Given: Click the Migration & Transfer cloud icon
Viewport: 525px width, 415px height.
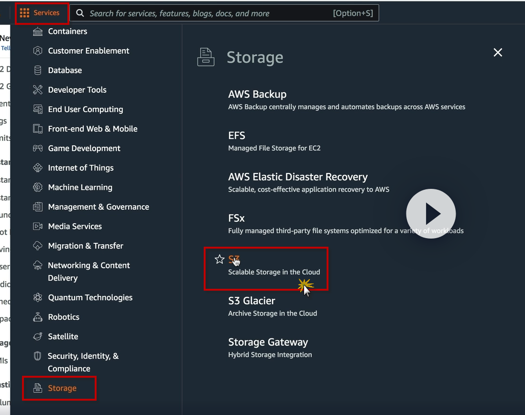Looking at the screenshot, I should (38, 246).
